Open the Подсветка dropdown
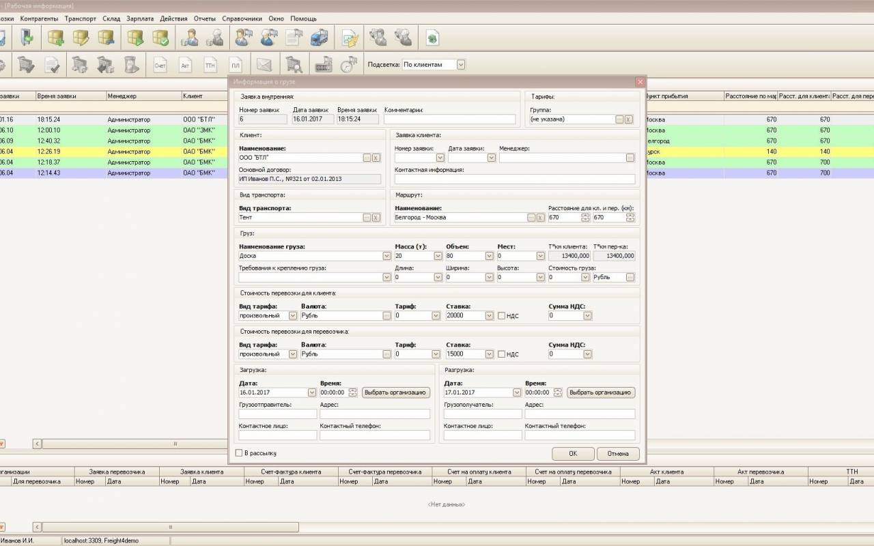 [x=461, y=64]
